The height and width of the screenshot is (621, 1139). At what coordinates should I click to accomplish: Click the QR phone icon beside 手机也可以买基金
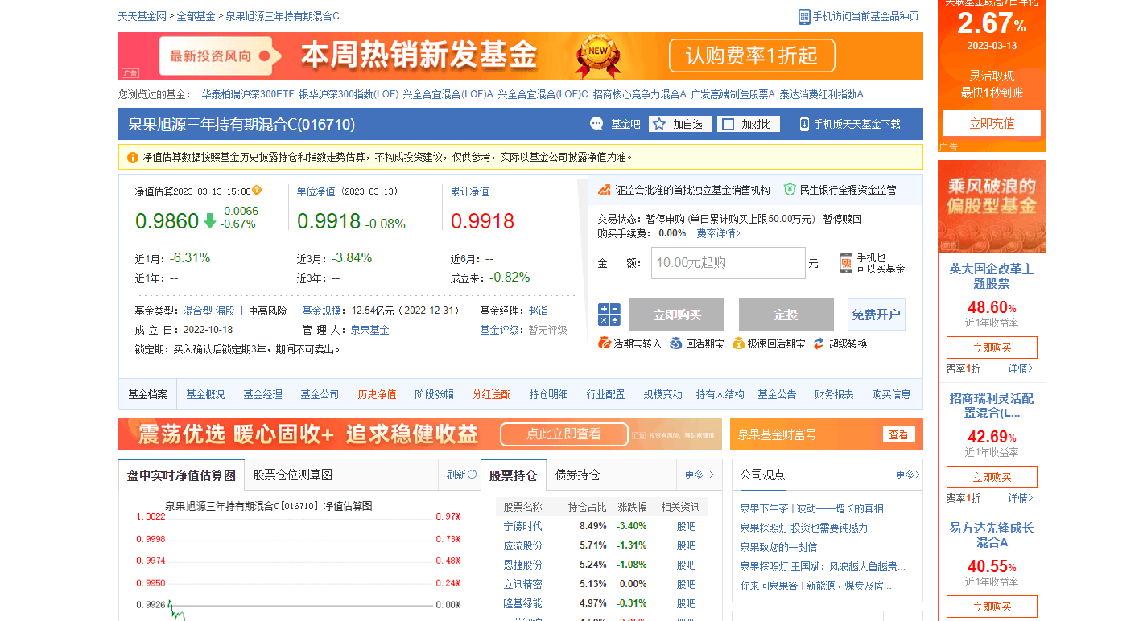846,263
